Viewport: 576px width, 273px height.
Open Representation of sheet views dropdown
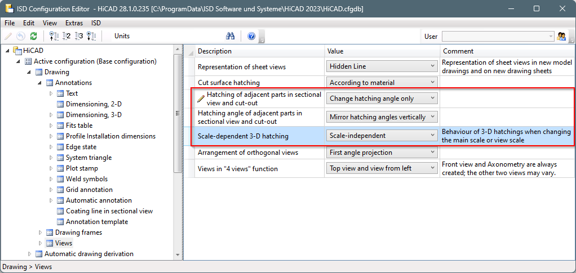382,66
